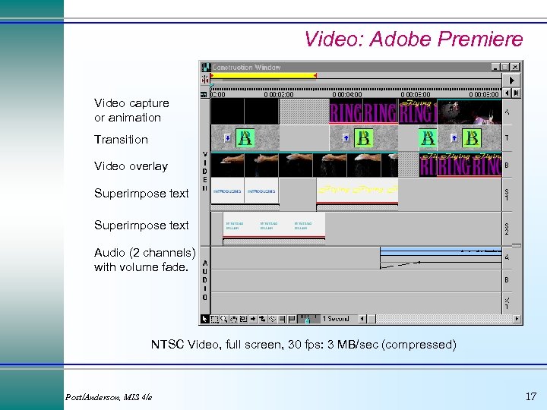The image size is (547, 410).
Task: Select Flying RING clip in video track B
Action: (460, 165)
